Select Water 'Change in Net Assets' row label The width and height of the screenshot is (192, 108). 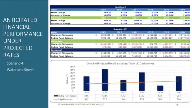tap(62, 35)
